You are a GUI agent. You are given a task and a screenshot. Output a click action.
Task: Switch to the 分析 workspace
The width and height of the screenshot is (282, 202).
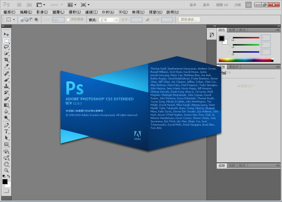point(238,5)
